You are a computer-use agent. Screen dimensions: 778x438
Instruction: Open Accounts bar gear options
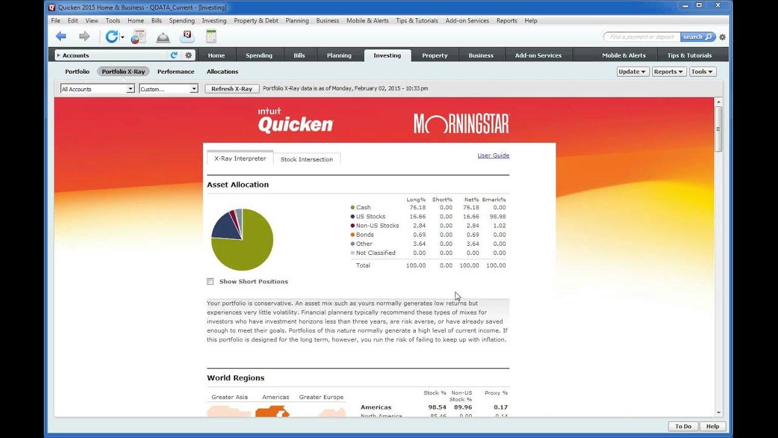[188, 55]
